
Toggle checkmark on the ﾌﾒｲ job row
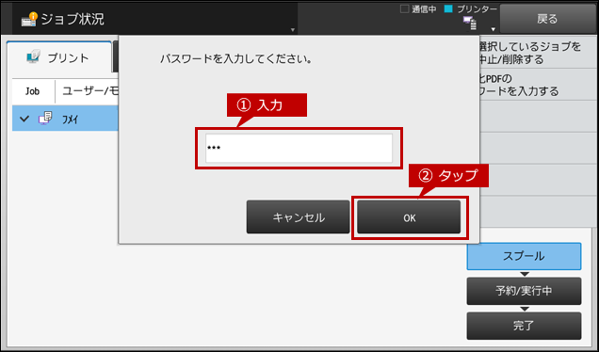(x=24, y=119)
